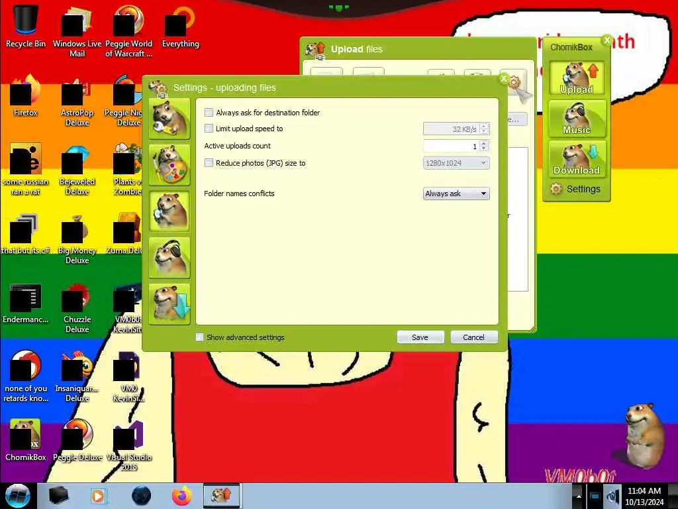Close the Settings dialog with green X
The width and height of the screenshot is (678, 509).
[503, 80]
